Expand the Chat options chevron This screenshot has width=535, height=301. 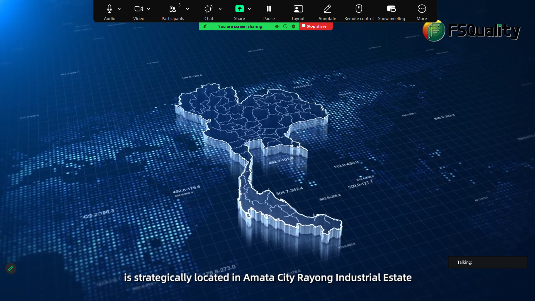click(x=220, y=9)
